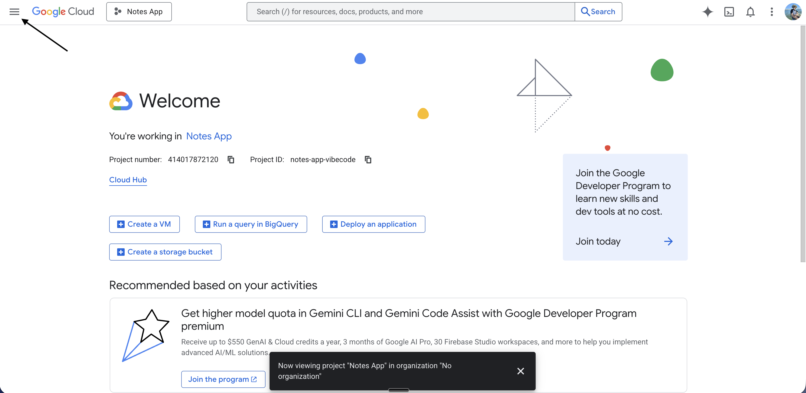Open the Cloud Hub link
The image size is (806, 393).
pyautogui.click(x=128, y=180)
